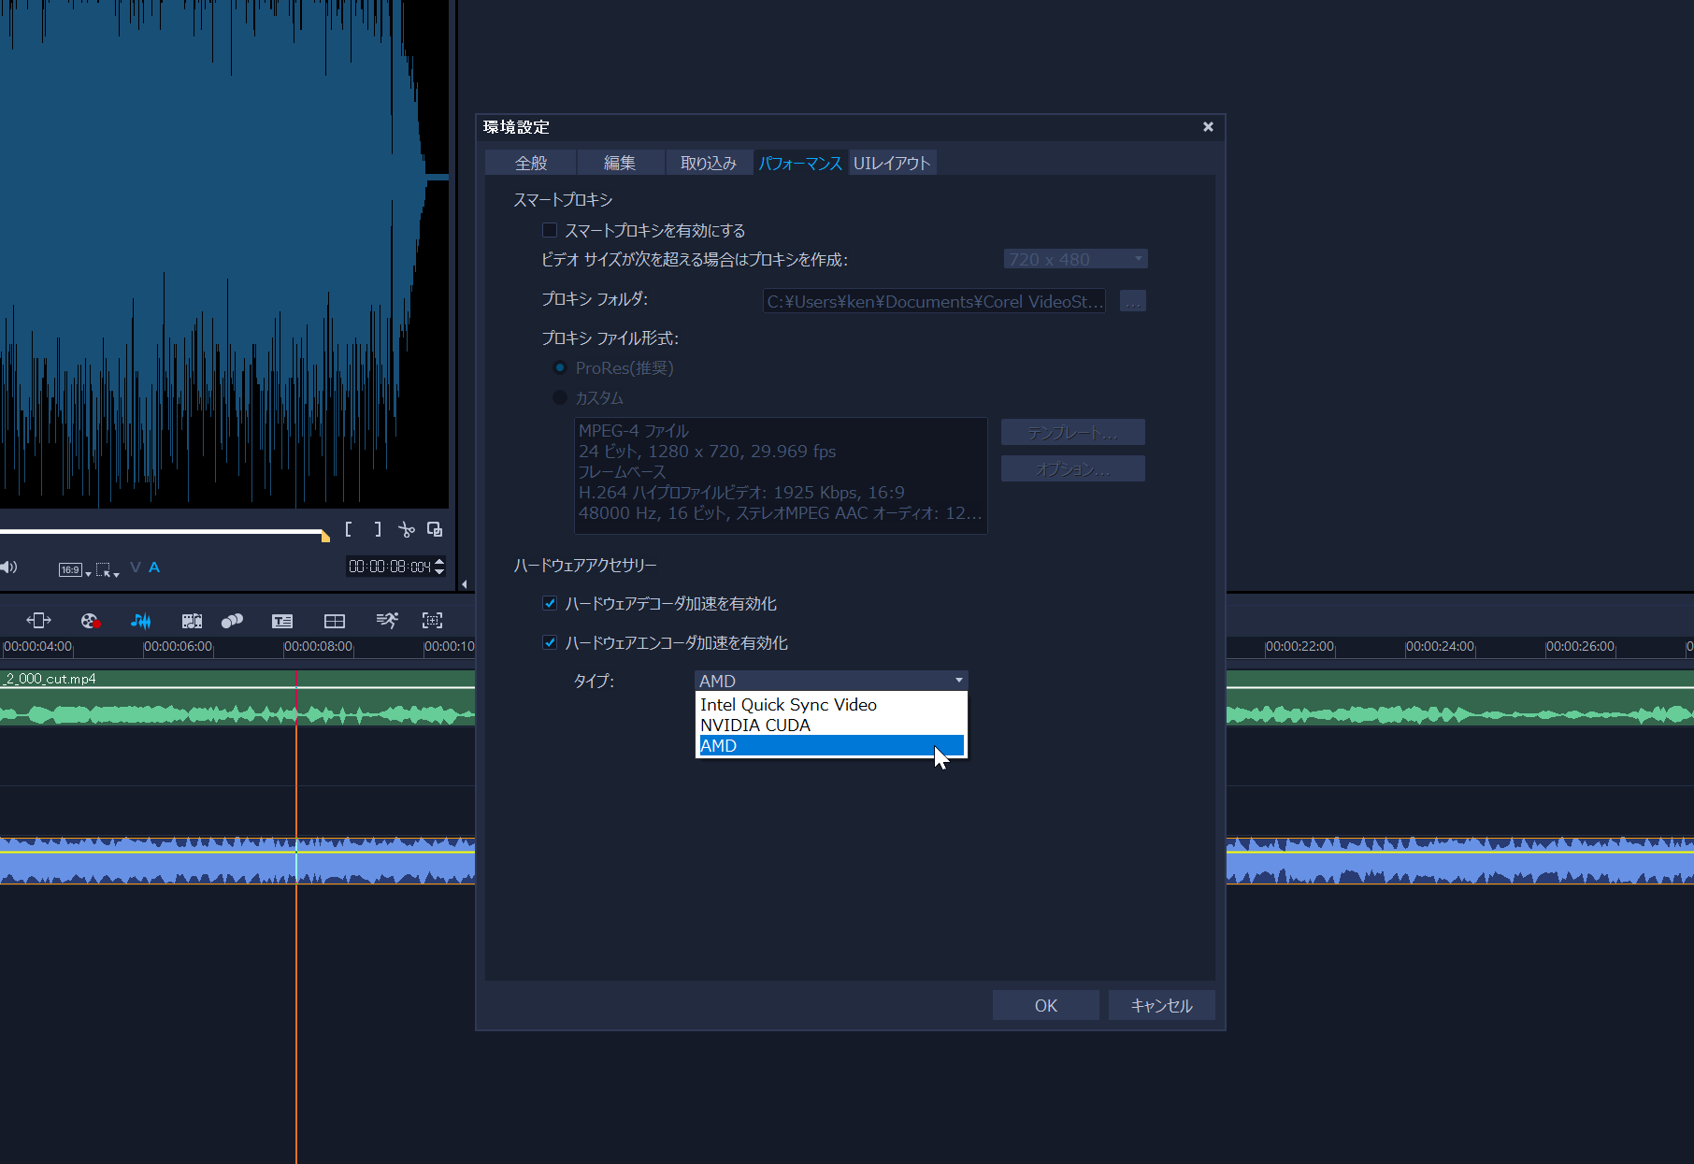Viewport: 1694px width, 1164px height.
Task: Open the record/capture option icon
Action: (x=90, y=621)
